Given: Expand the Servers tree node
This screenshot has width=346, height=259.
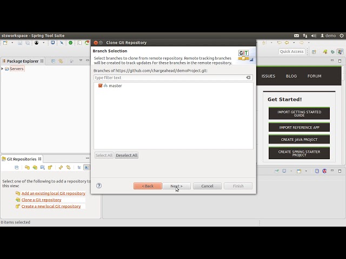Looking at the screenshot, I should tap(2, 69).
